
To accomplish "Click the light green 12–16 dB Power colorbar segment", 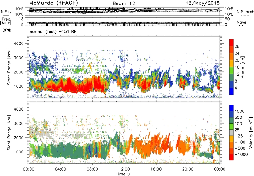I will 231,71.
